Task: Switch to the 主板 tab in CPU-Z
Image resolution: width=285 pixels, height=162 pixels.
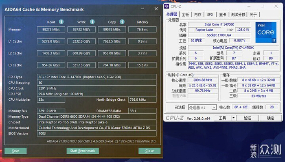Action: pyautogui.click(x=185, y=15)
